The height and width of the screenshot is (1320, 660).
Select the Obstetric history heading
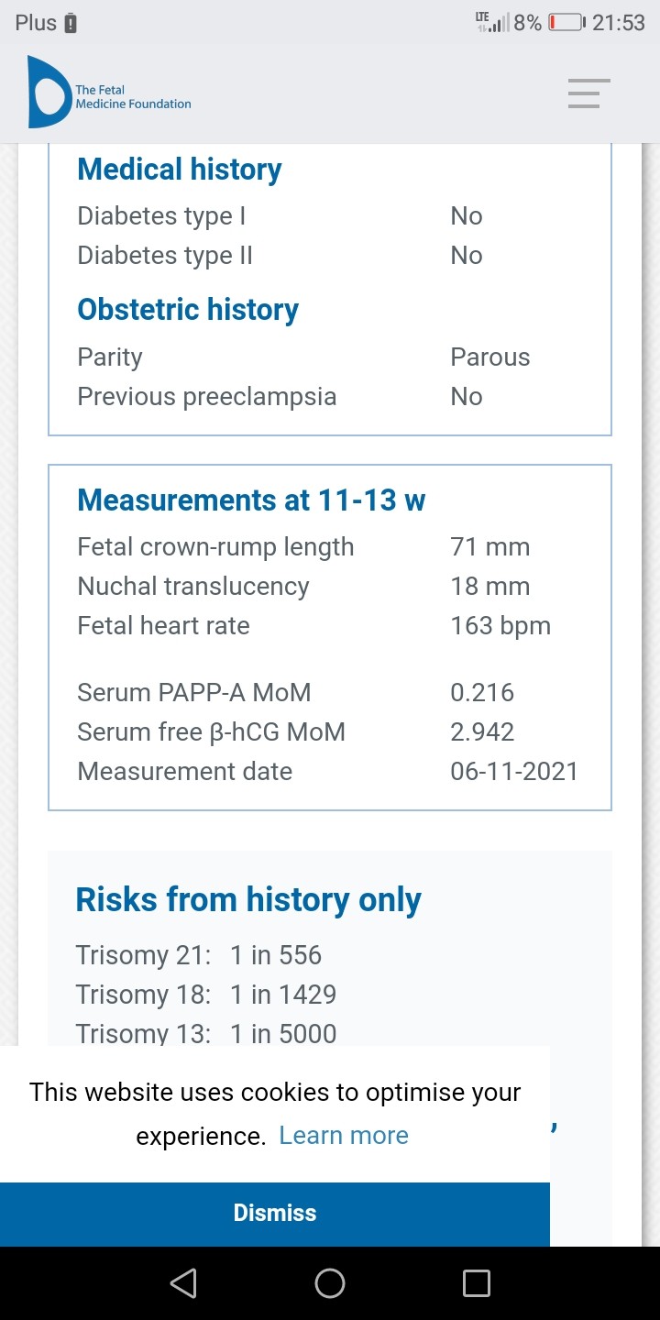pos(188,310)
